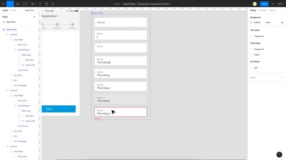
Task: Select the Variant8 layer
Action: coord(13,90)
